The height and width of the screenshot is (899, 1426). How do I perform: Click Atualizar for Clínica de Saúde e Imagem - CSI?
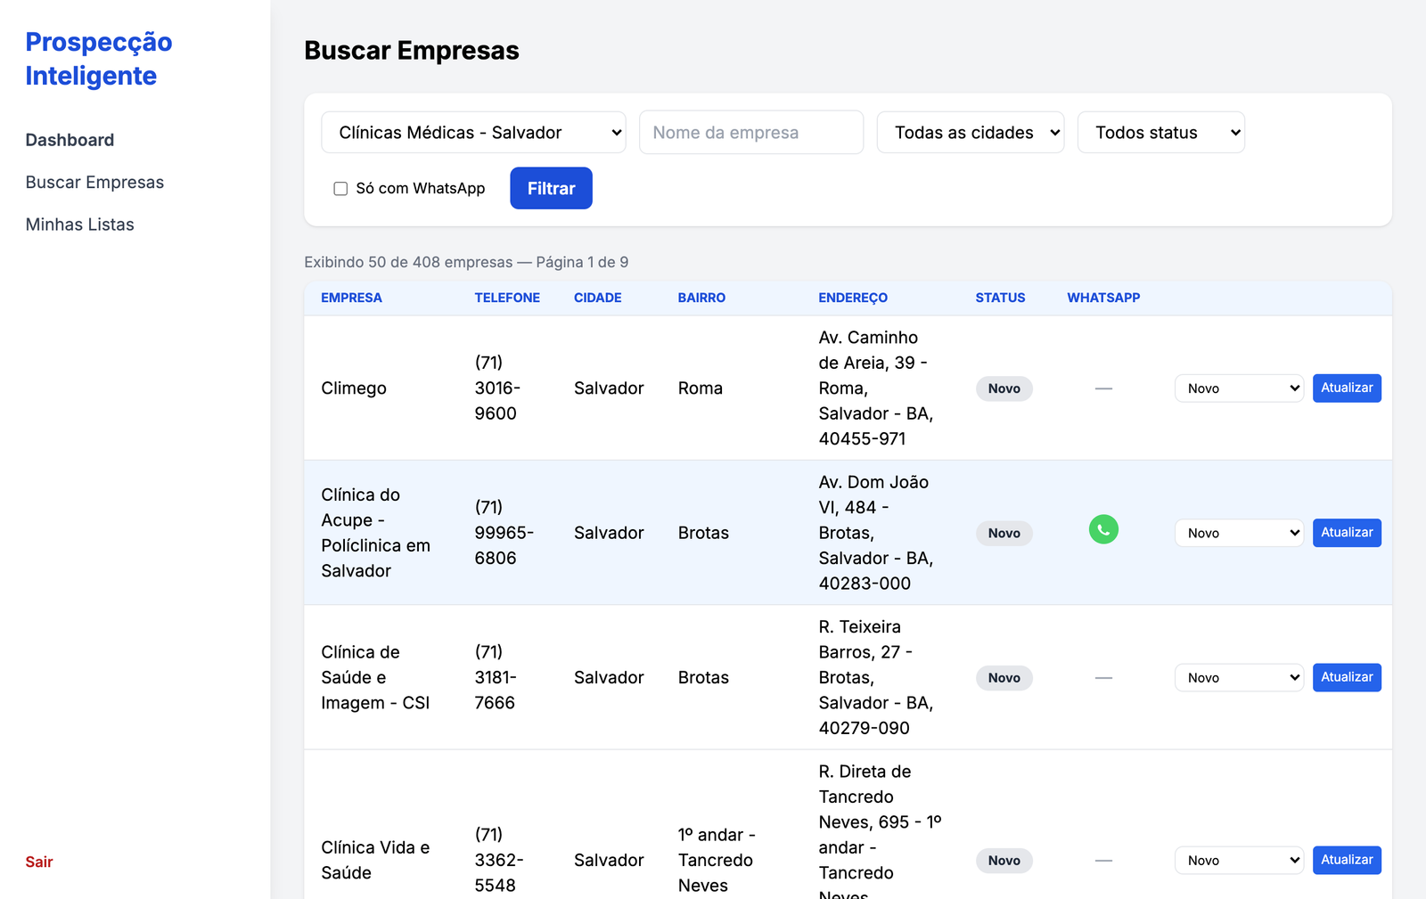1347,677
